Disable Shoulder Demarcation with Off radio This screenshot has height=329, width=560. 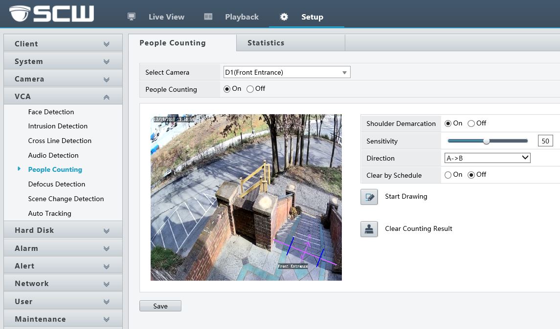tap(471, 123)
